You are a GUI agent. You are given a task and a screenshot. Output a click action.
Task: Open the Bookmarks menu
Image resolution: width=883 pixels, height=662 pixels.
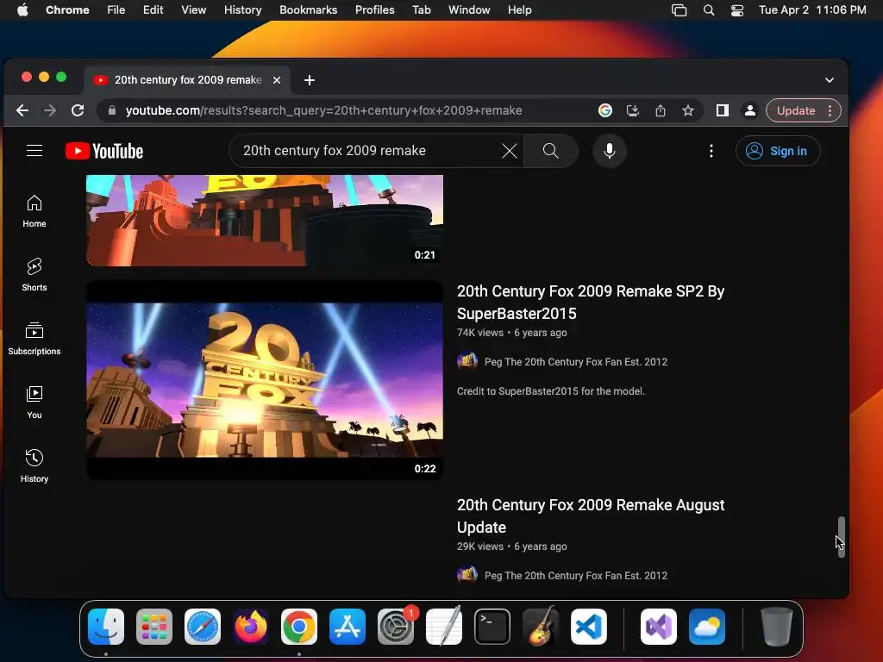(x=308, y=9)
